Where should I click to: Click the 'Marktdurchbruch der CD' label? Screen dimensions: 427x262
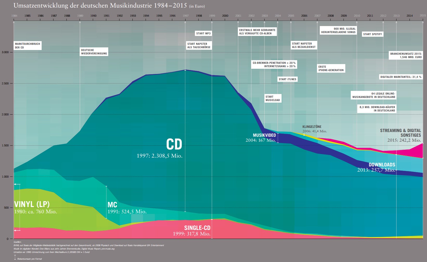pyautogui.click(x=27, y=46)
